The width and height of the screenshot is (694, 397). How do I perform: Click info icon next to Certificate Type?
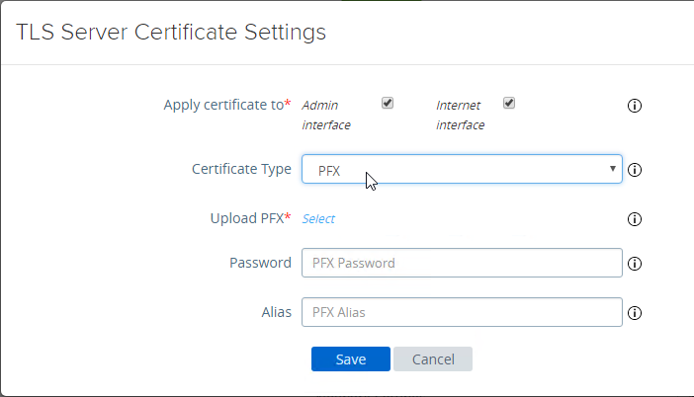coord(636,170)
